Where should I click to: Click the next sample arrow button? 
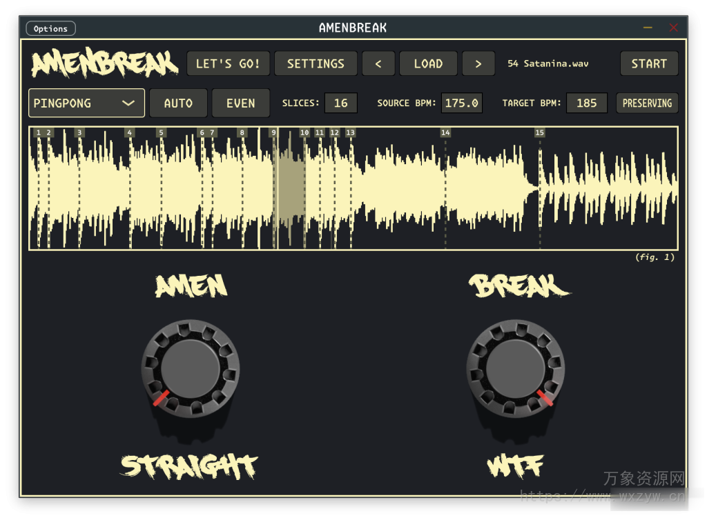point(478,63)
